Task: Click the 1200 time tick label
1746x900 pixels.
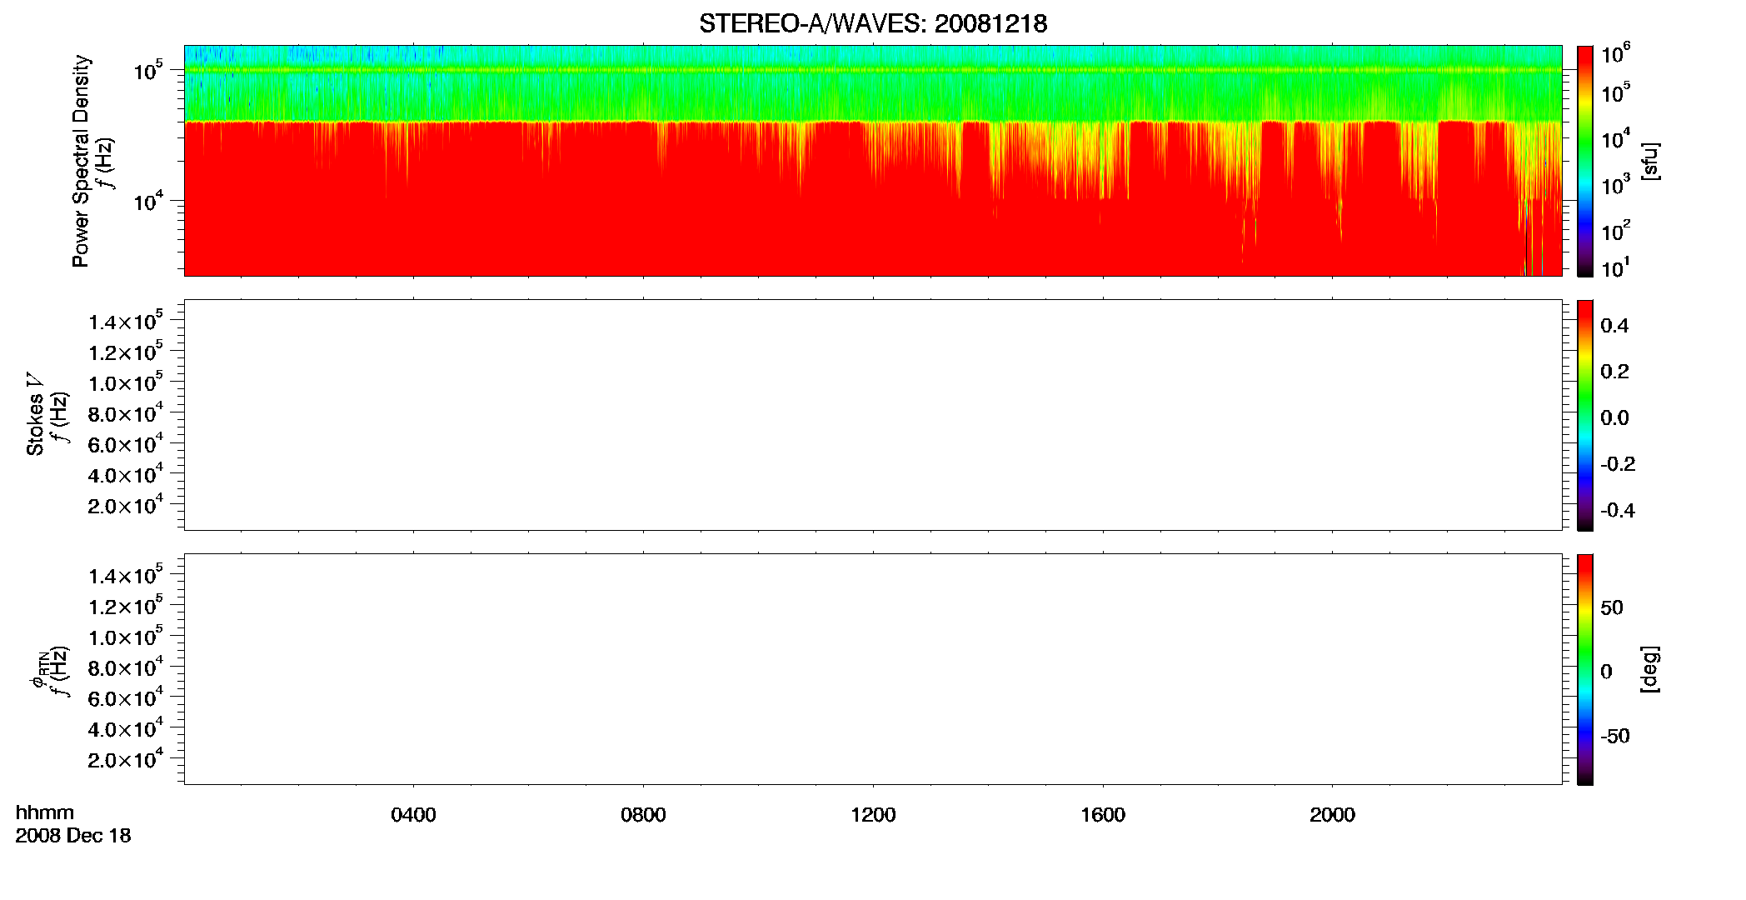Action: (x=873, y=815)
